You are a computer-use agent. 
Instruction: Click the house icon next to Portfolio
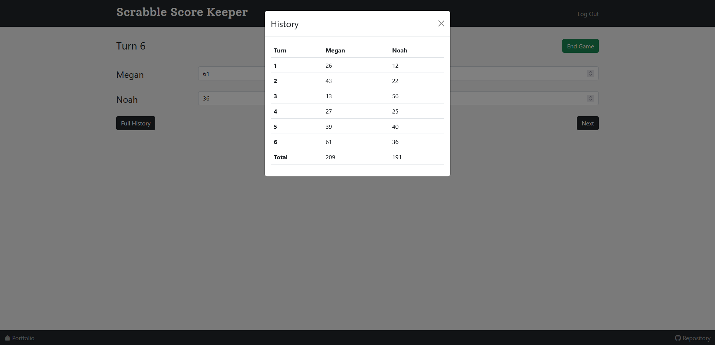click(7, 338)
